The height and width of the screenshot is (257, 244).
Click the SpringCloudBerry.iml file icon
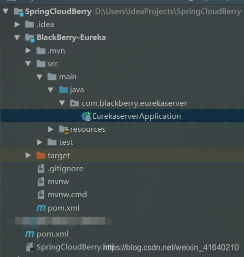click(x=30, y=248)
